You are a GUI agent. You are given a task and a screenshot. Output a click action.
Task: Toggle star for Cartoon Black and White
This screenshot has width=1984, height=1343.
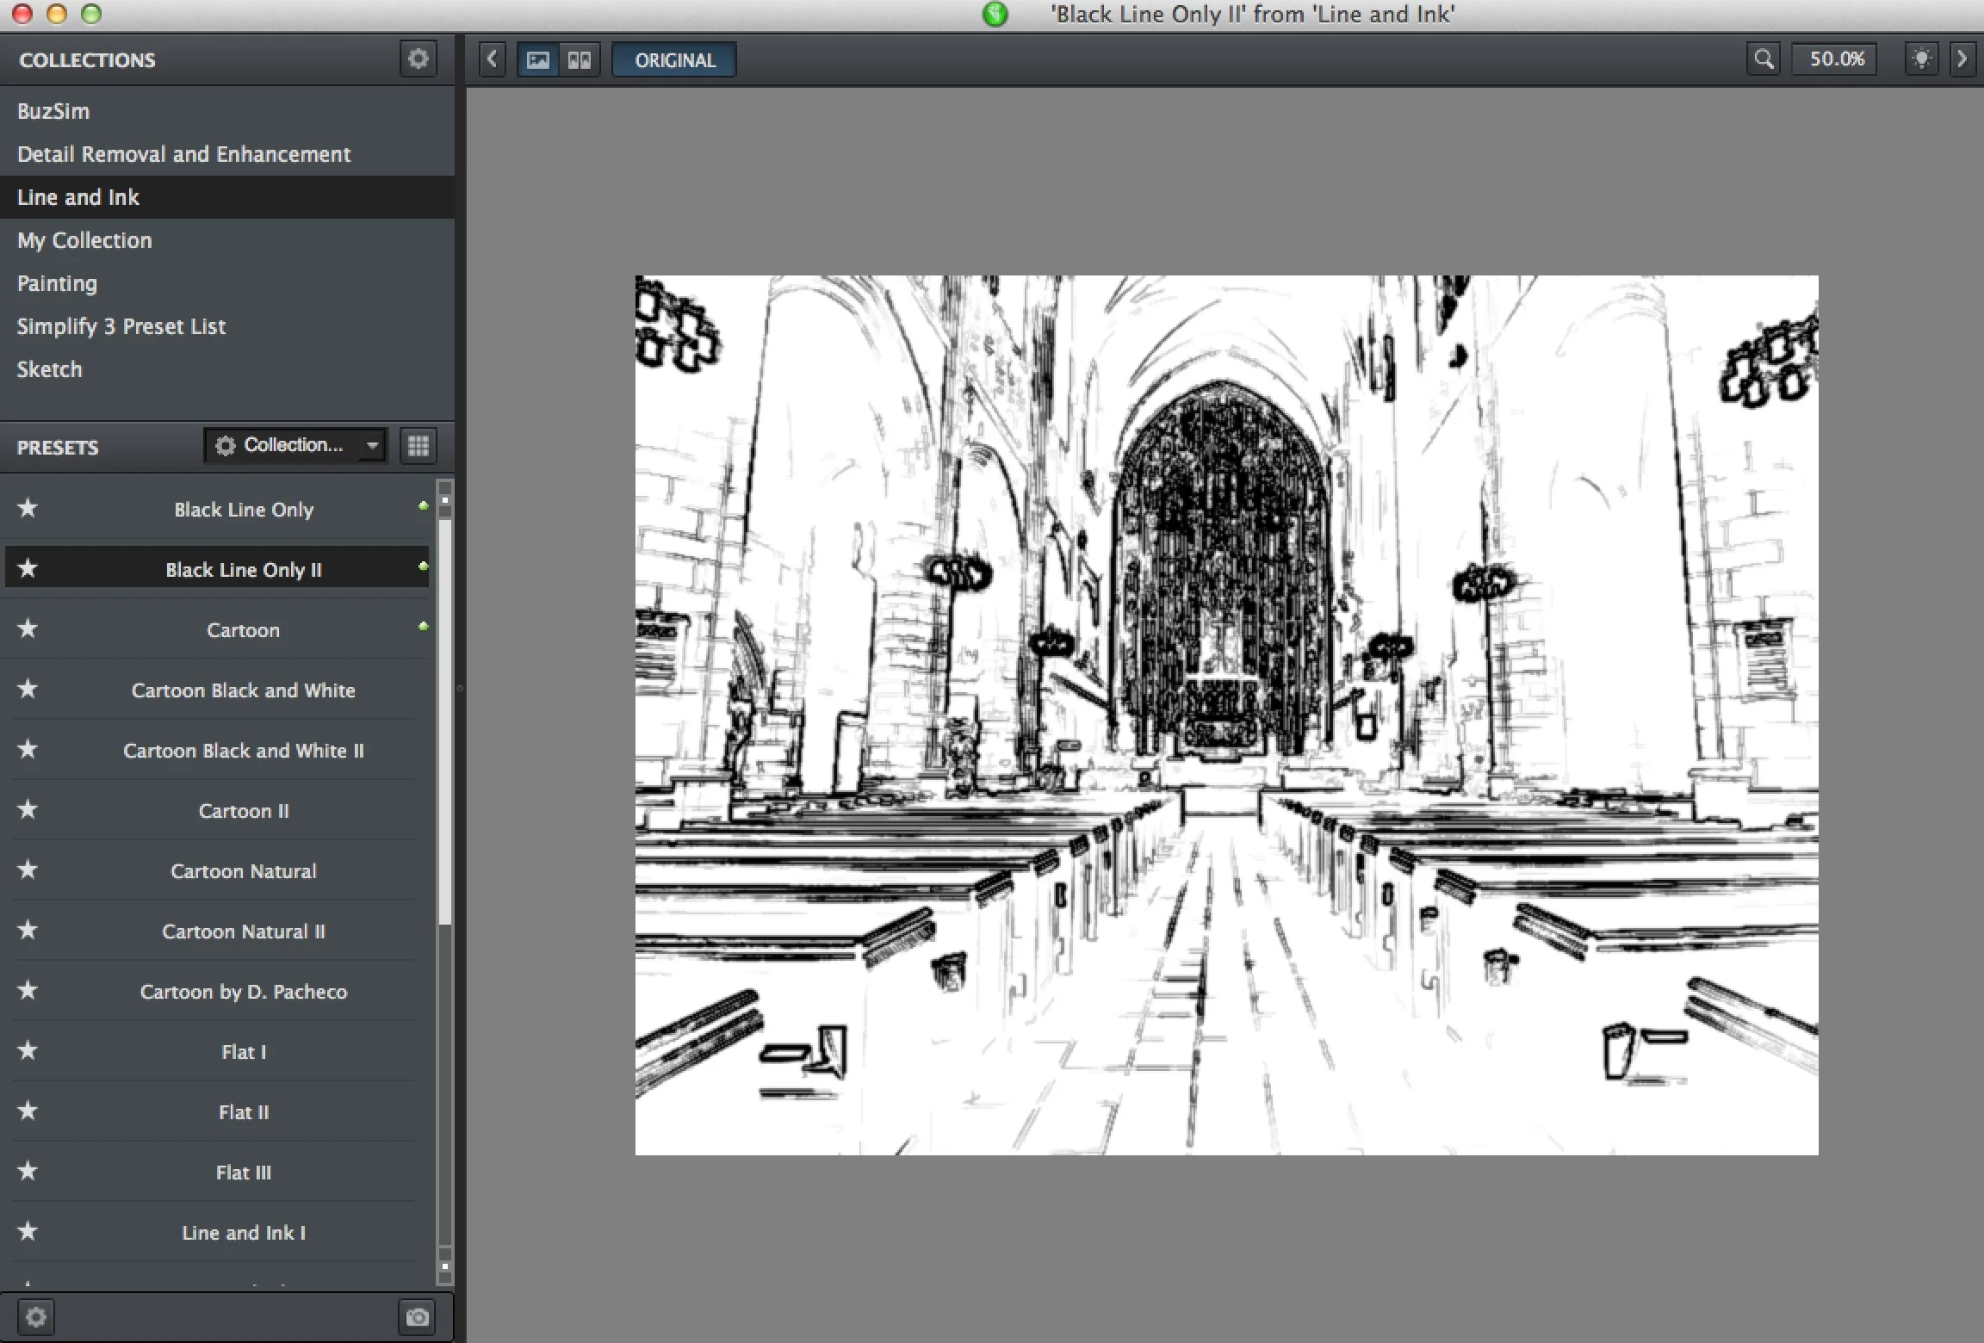(x=28, y=690)
